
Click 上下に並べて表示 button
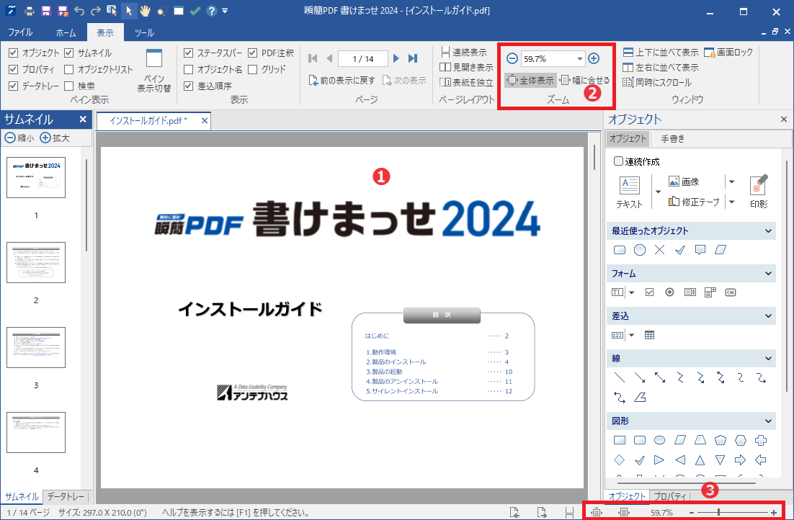[660, 52]
